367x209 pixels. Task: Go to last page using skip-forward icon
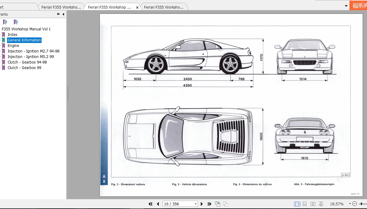click(209, 203)
